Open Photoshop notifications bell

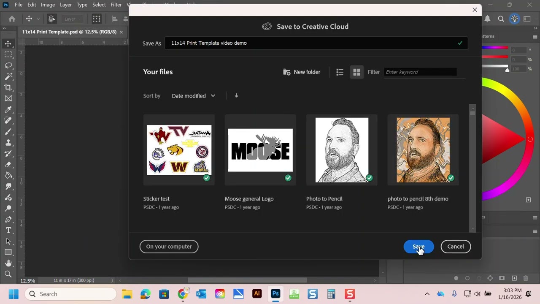(x=487, y=19)
